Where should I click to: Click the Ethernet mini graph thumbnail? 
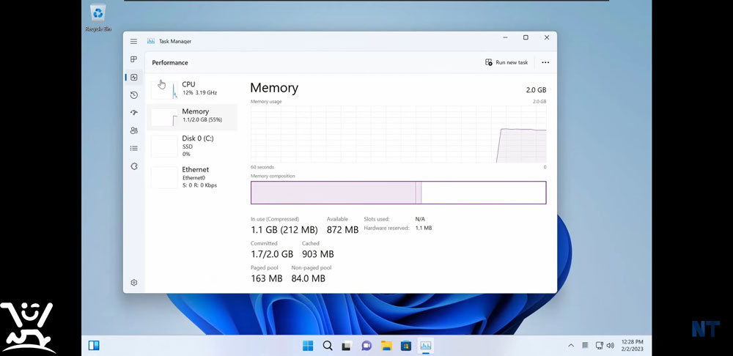[164, 177]
